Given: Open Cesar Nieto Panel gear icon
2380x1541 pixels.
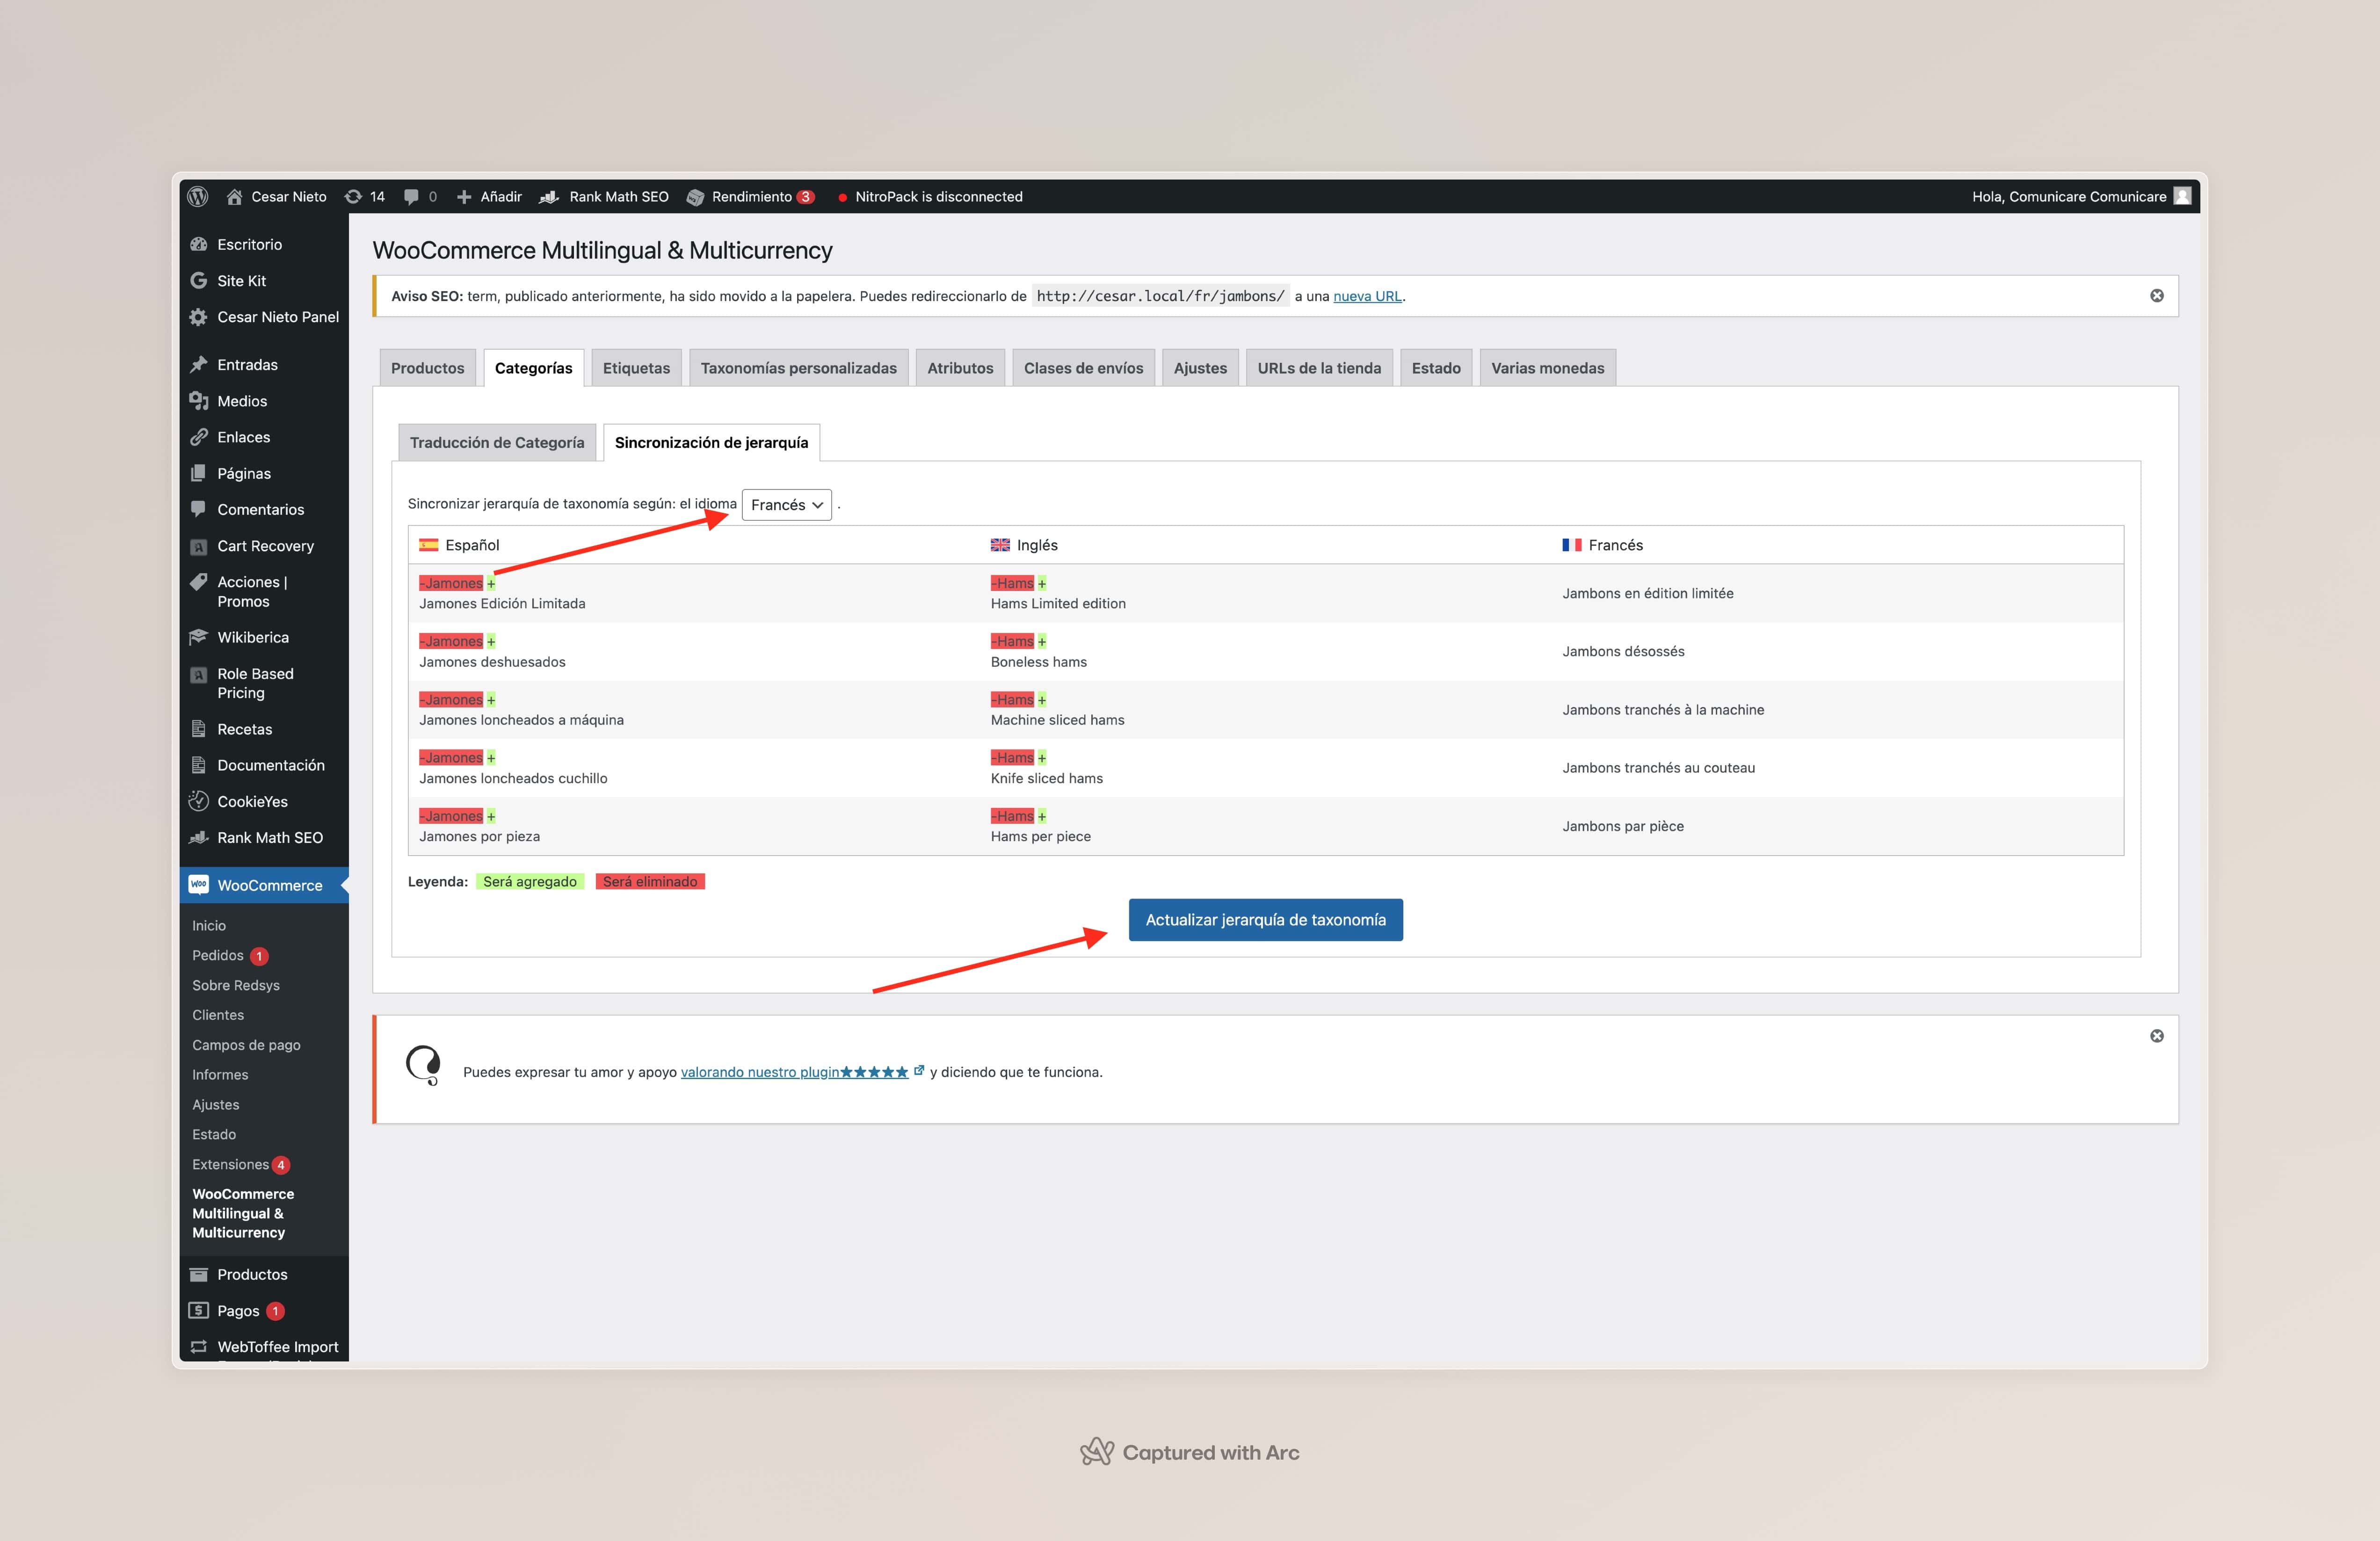Looking at the screenshot, I should click(198, 317).
